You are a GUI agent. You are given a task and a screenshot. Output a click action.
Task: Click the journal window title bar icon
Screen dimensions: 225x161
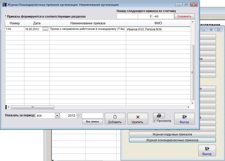pyautogui.click(x=4, y=5)
